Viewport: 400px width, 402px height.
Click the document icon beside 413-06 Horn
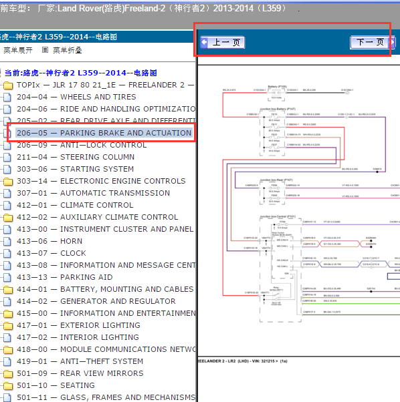(7, 241)
